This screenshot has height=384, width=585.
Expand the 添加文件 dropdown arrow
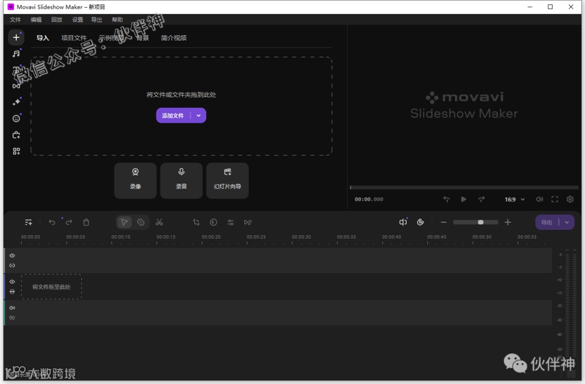pos(198,115)
